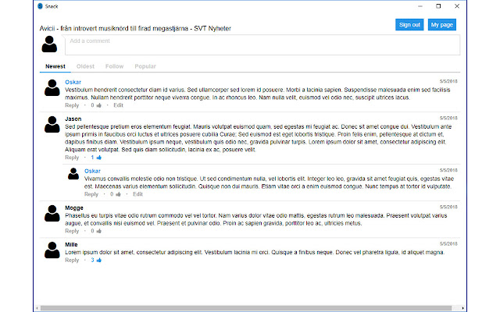500x312 pixels.
Task: Show Popular comments tab
Action: (x=145, y=66)
